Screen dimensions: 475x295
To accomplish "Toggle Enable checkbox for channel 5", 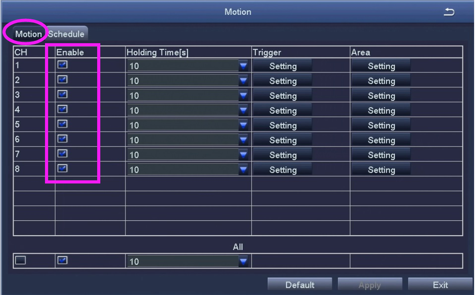I will click(x=63, y=124).
